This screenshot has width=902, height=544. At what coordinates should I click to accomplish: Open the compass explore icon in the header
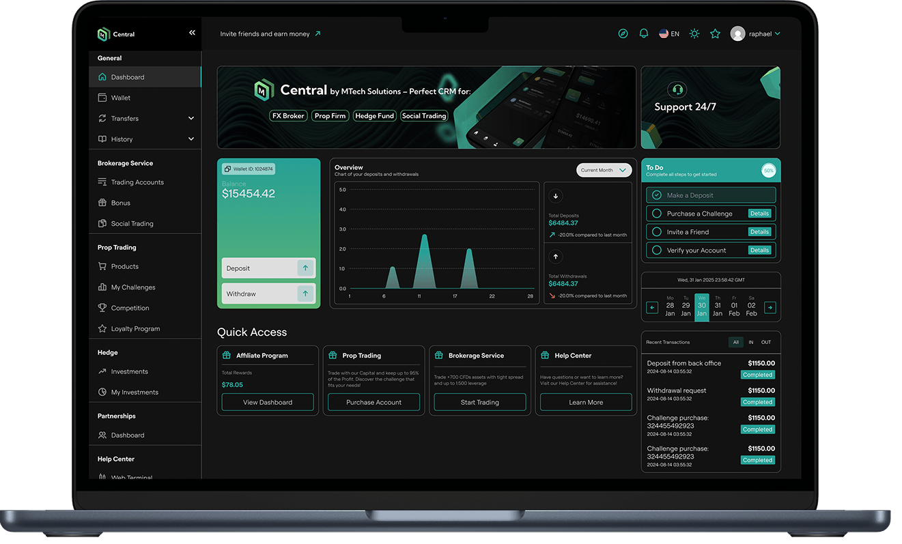click(623, 33)
